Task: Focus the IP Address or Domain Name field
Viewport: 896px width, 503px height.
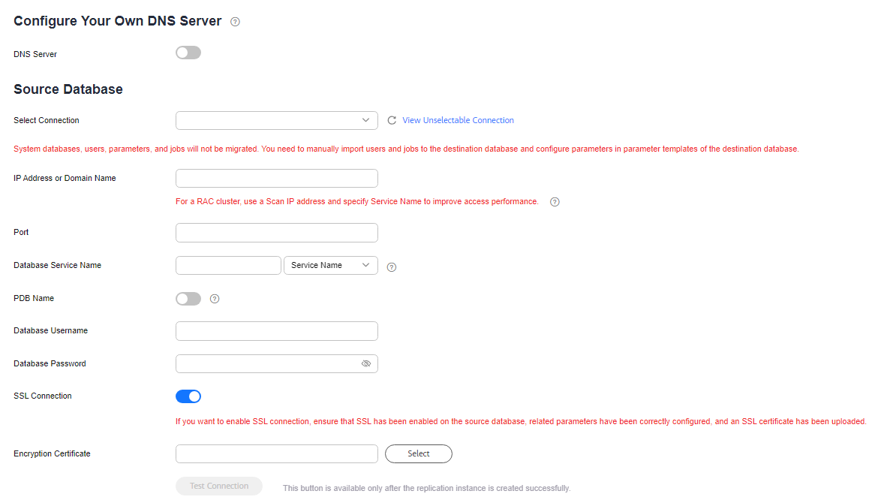Action: pos(276,179)
